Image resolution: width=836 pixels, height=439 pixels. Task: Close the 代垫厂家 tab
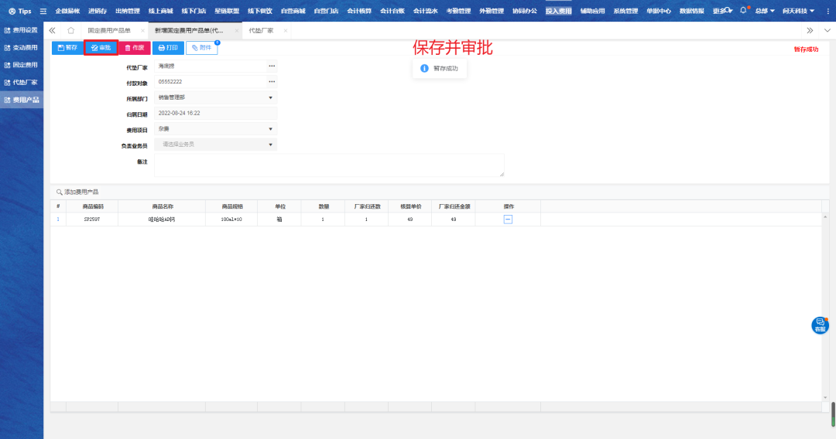(286, 30)
